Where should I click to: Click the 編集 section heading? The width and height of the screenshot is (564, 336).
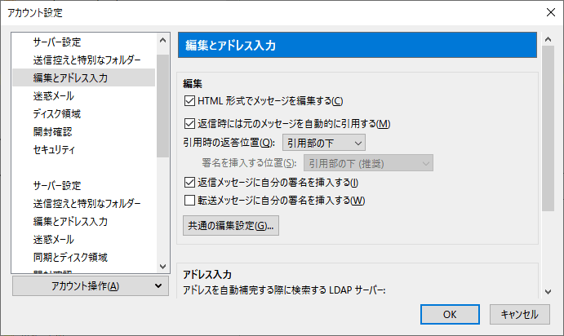tap(193, 84)
